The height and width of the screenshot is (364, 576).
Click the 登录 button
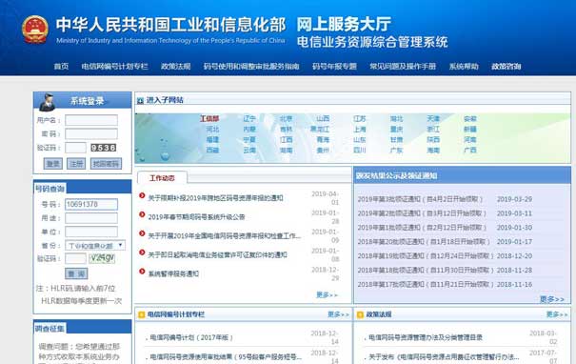point(53,164)
